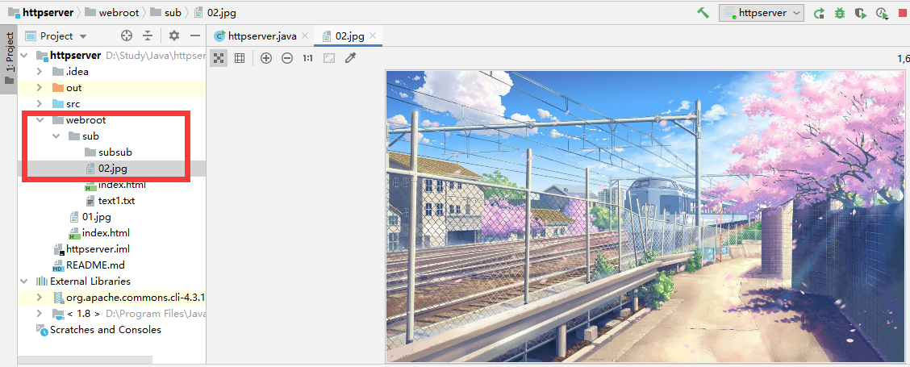
Task: Collapse all nodes in the Project panel
Action: [148, 36]
